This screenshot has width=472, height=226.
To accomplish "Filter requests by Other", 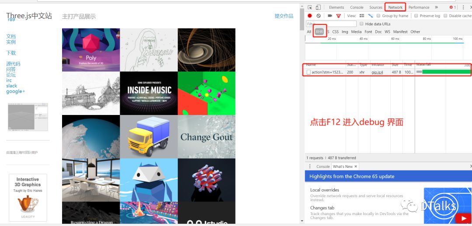I will 415,31.
